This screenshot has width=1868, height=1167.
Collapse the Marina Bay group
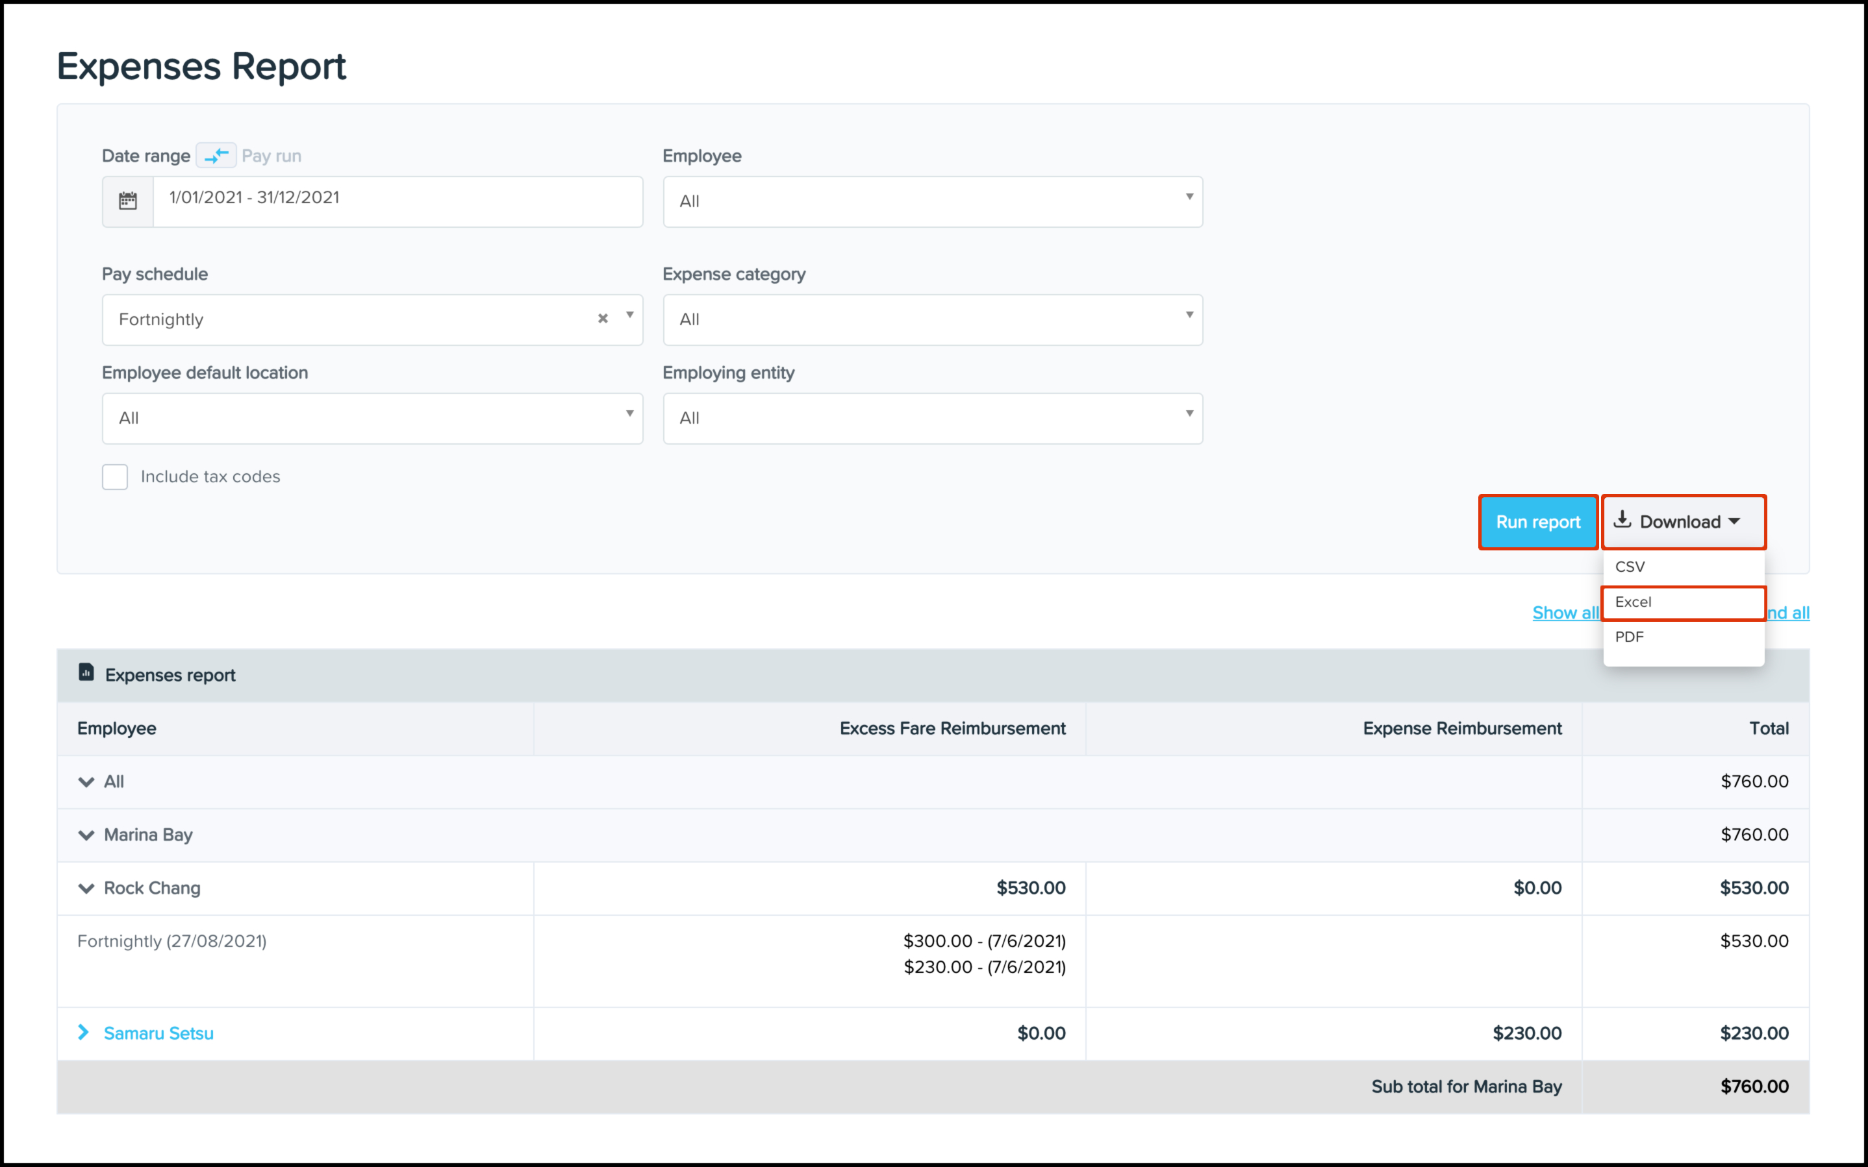pyautogui.click(x=86, y=835)
